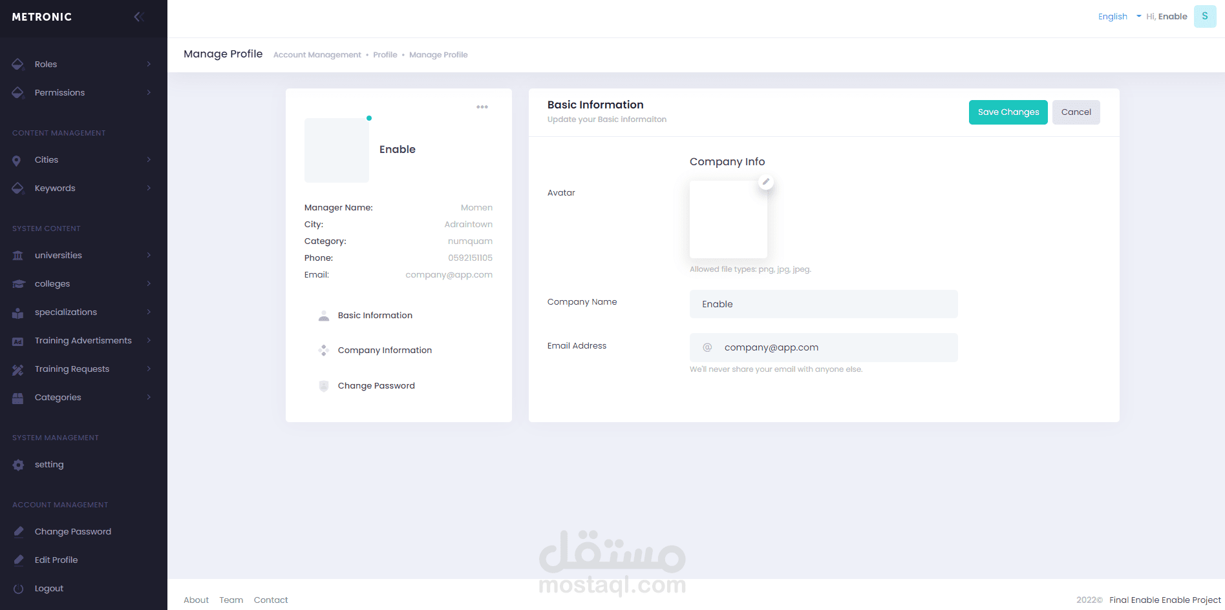Collapse the sidebar with the double-chevron icon
This screenshot has width=1225, height=610.
click(138, 17)
